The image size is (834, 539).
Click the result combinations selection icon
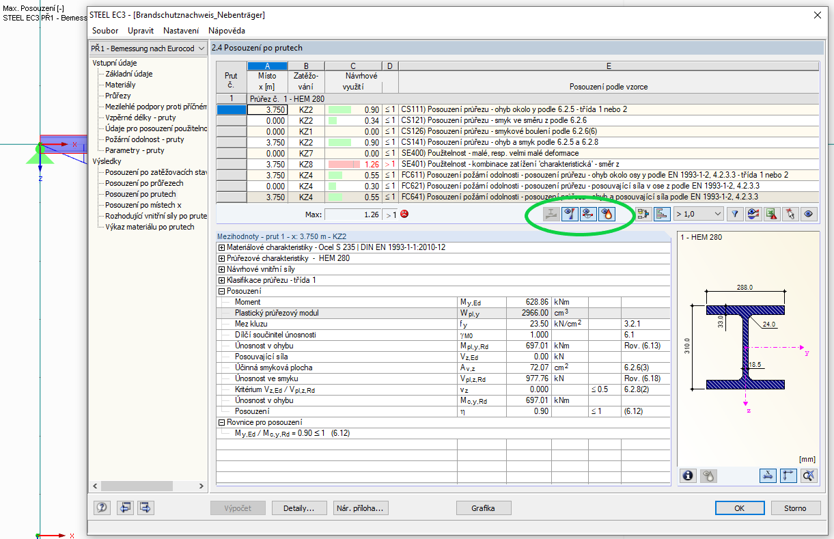(642, 214)
